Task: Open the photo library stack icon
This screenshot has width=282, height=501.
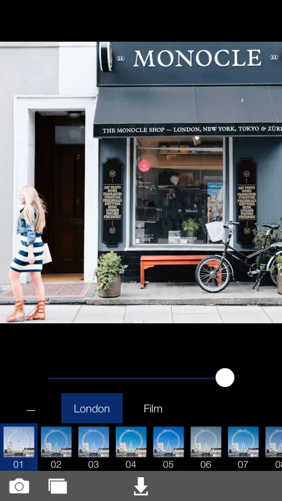Action: pos(58,487)
